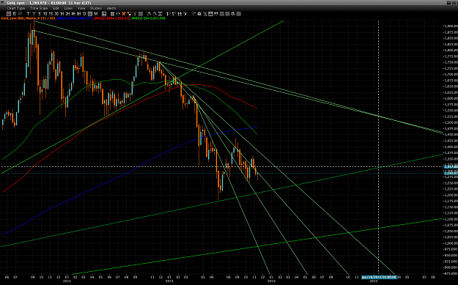Switch to 1H hourly timeframe
The height and width of the screenshot is (285, 458).
click(62, 14)
